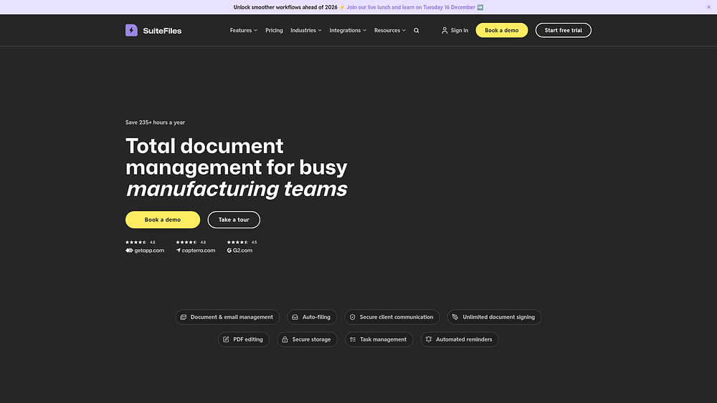Click the Sign in link
Screen dimensions: 717x403
tap(459, 31)
